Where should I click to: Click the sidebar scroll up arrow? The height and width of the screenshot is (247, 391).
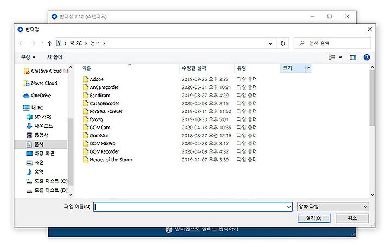click(71, 67)
